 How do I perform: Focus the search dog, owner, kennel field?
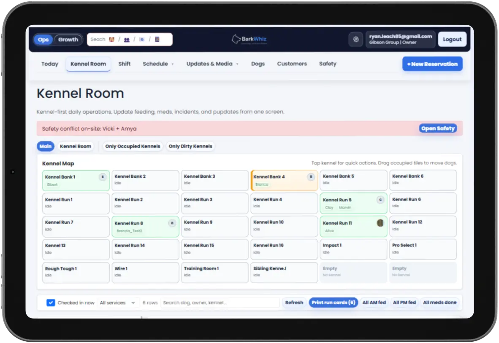(x=220, y=303)
